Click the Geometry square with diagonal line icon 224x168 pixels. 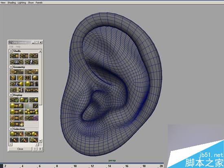(x=20, y=78)
